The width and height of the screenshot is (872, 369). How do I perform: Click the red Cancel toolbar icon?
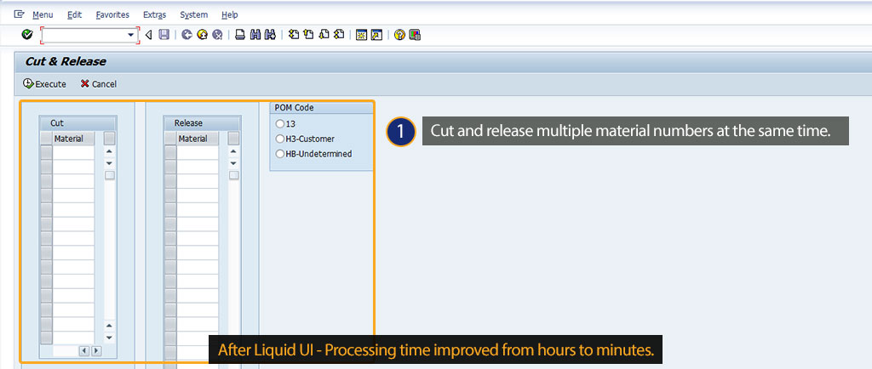coord(217,35)
